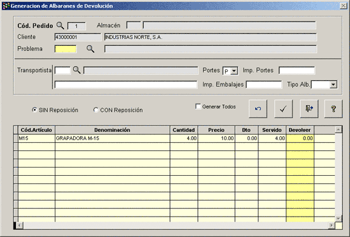
Task: Click the INDUSTRIAS NORTE, S.A. client name field
Action: pos(210,37)
